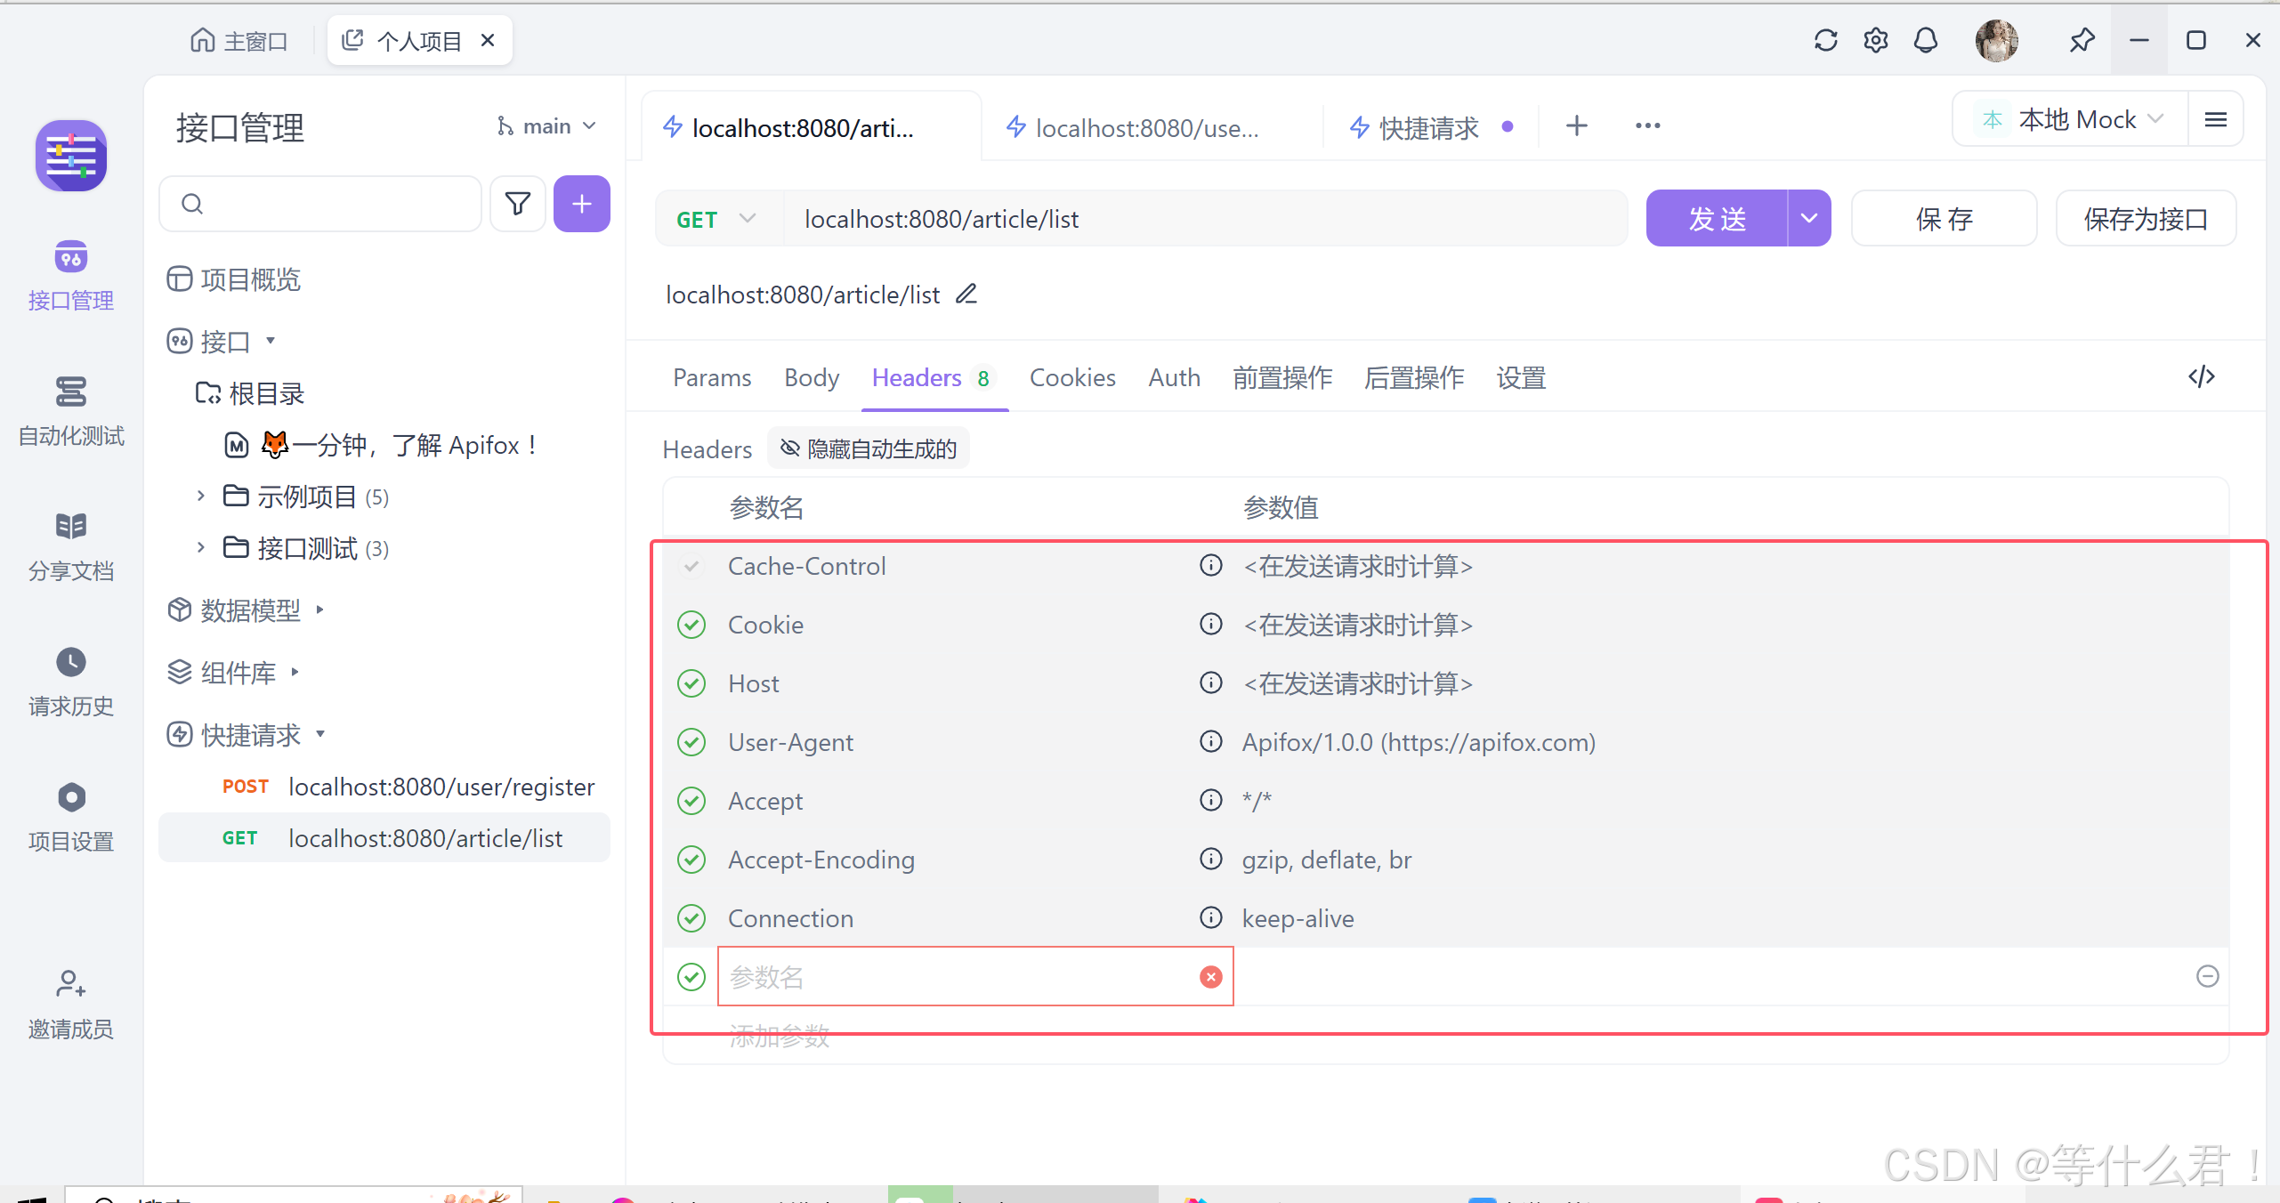The width and height of the screenshot is (2280, 1203).
Task: Enable the Cache-Control header checkbox
Action: 691,566
